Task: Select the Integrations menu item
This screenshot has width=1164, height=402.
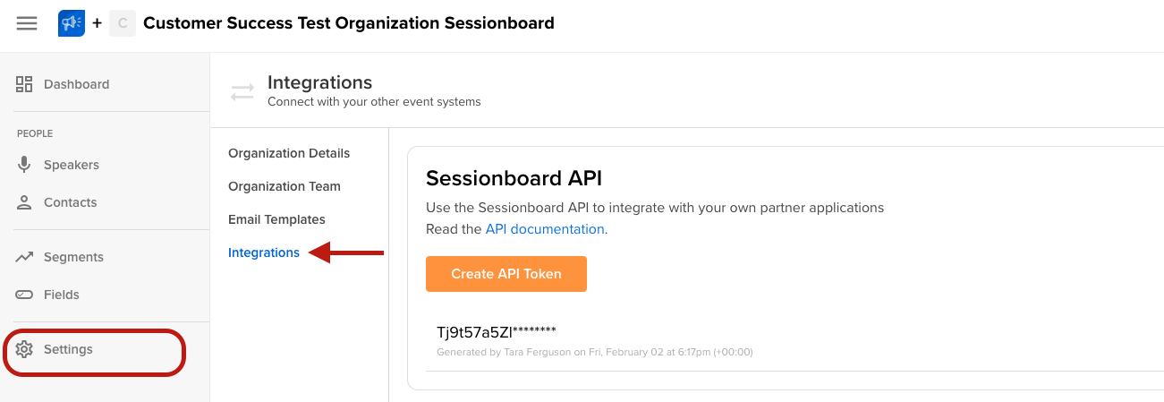Action: [264, 252]
